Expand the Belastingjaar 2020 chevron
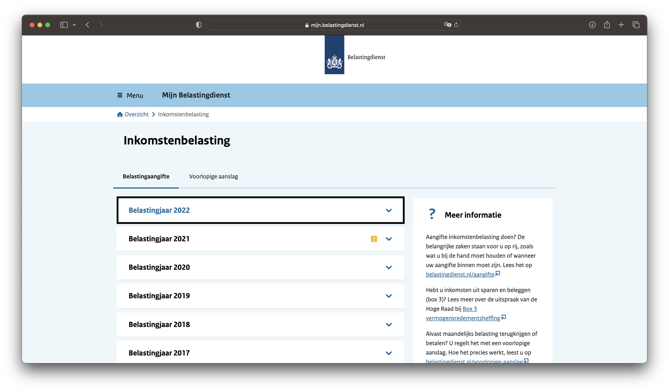669x392 pixels. 389,267
